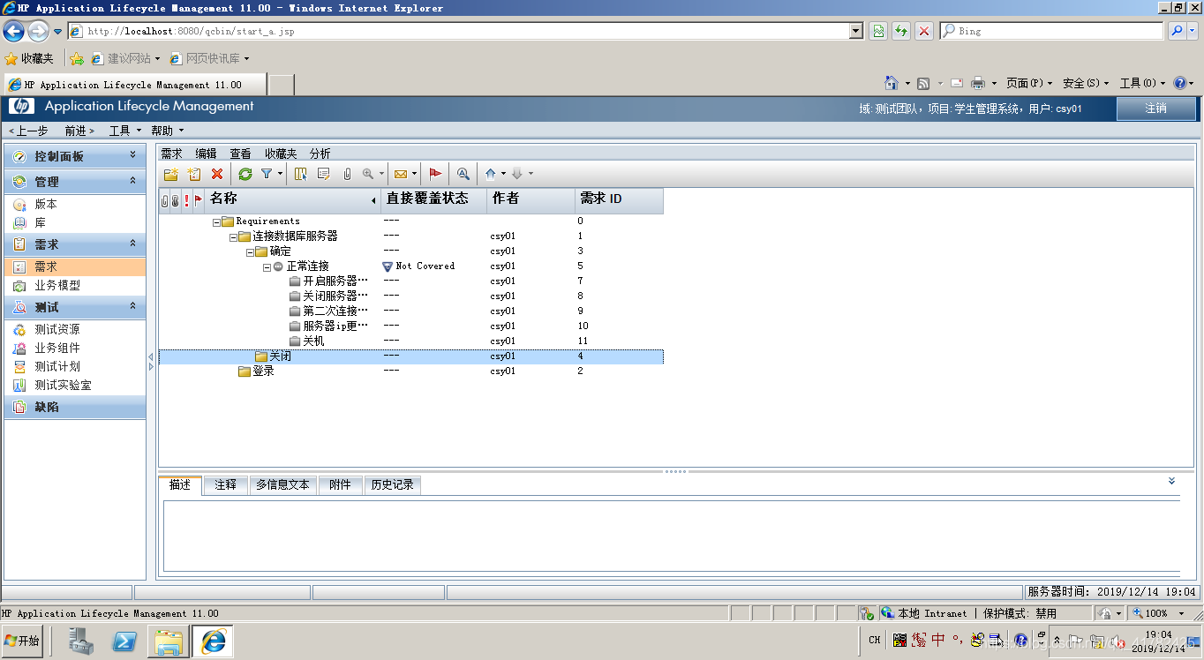The width and height of the screenshot is (1204, 660).
Task: Click the PowerShell taskbar icon
Action: coord(124,641)
